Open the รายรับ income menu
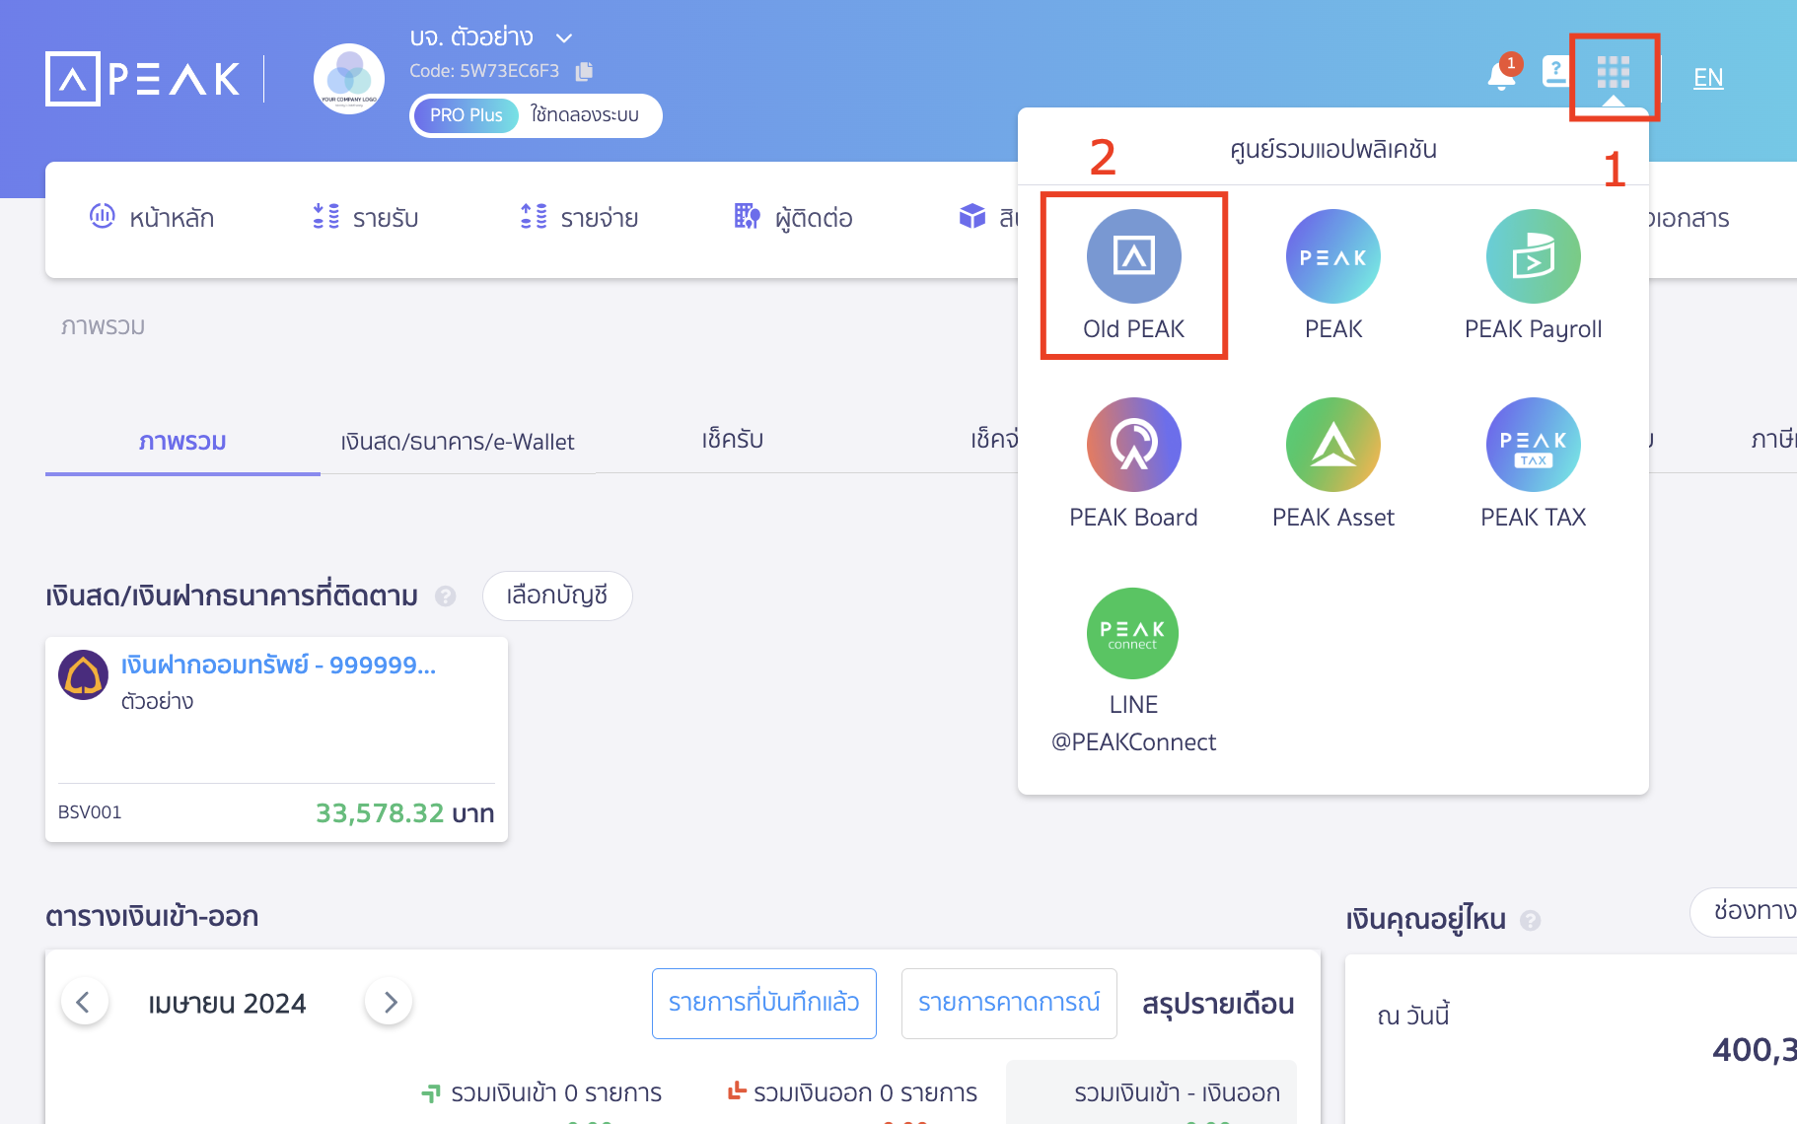The image size is (1797, 1124). pos(366,218)
